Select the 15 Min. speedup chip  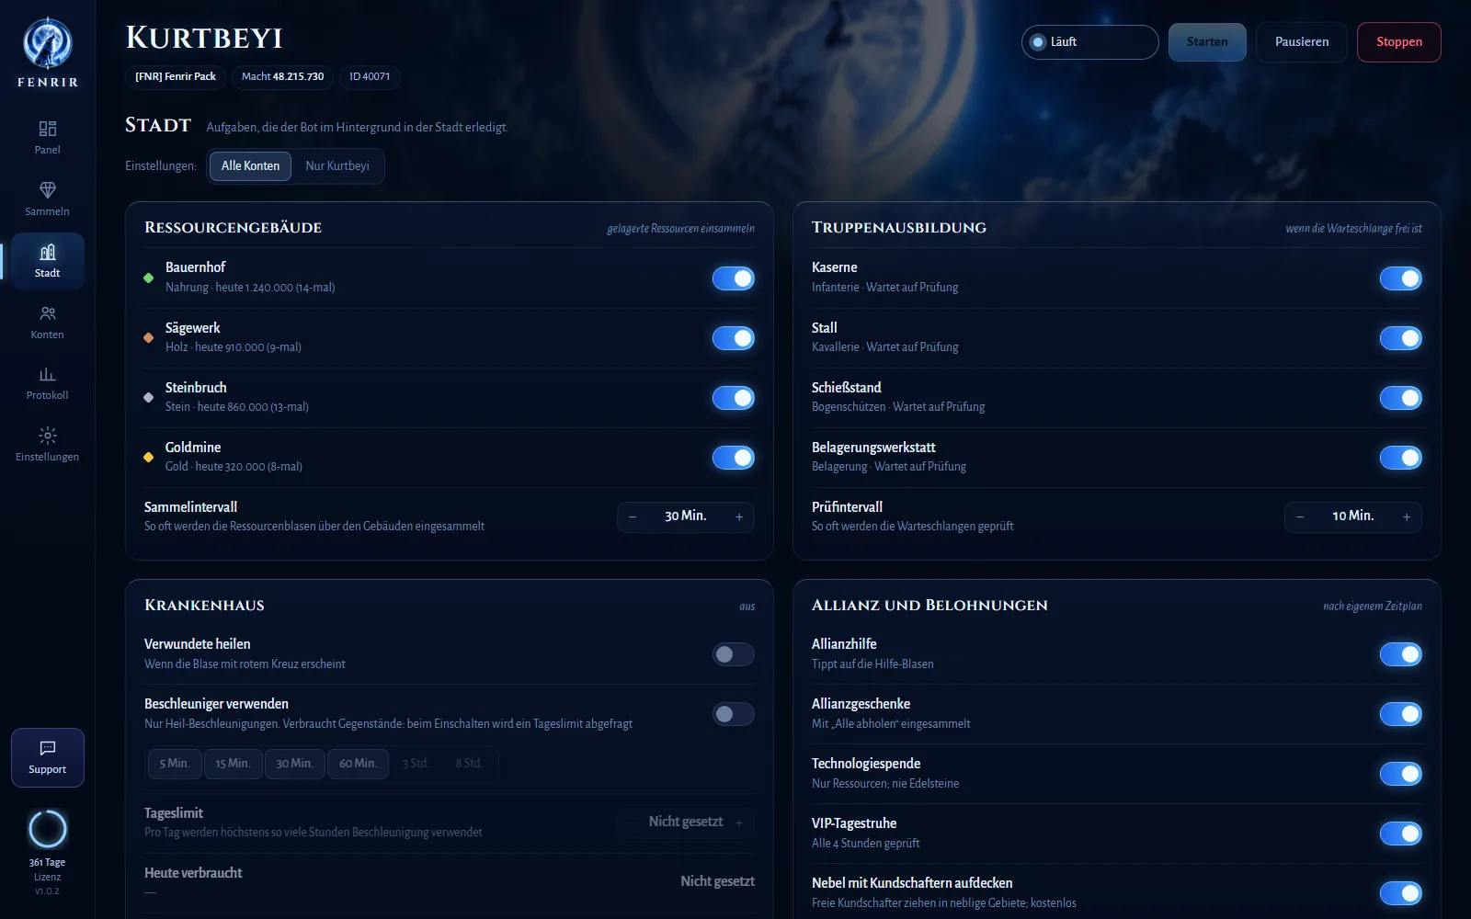click(233, 764)
